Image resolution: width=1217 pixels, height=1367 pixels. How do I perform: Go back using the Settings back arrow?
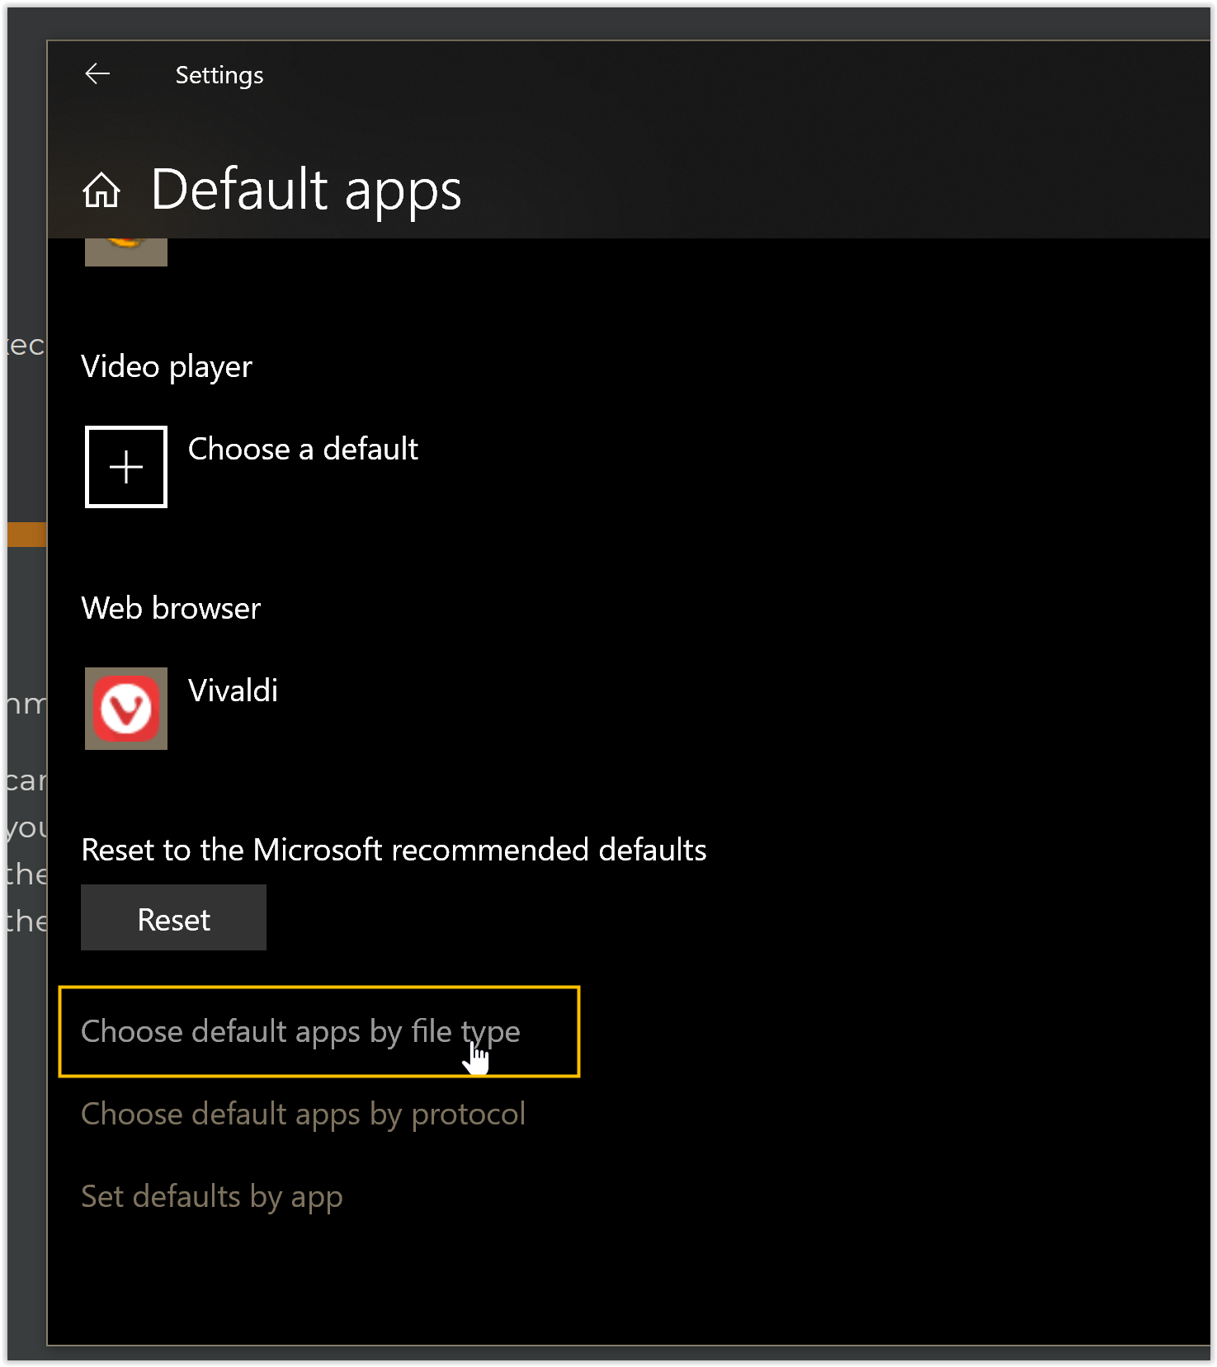[x=97, y=74]
